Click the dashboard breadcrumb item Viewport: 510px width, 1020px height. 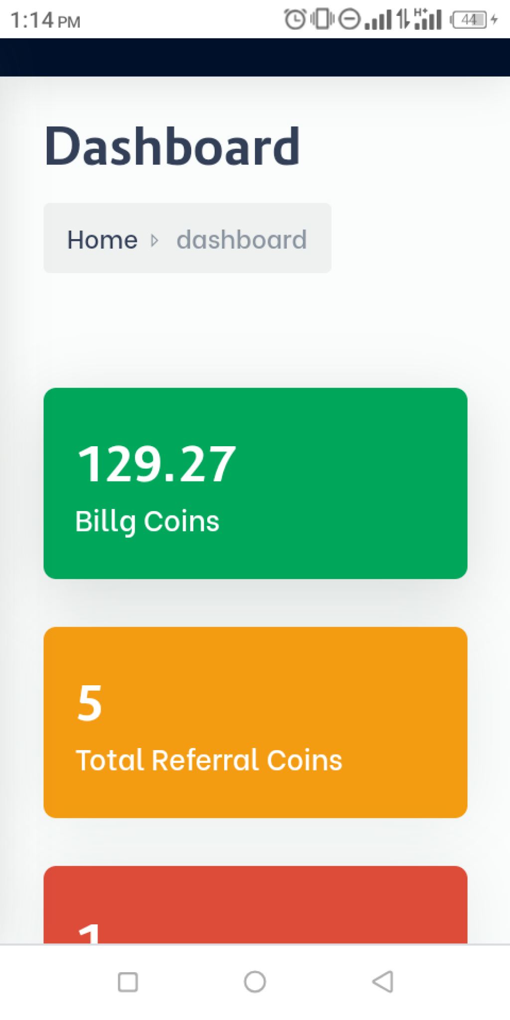[x=242, y=240]
